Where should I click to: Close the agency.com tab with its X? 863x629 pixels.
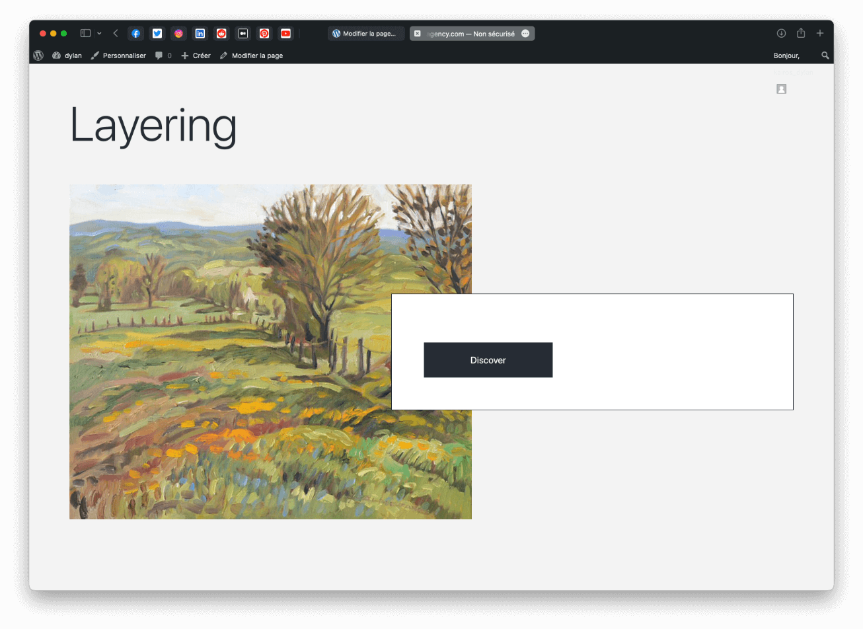[417, 34]
